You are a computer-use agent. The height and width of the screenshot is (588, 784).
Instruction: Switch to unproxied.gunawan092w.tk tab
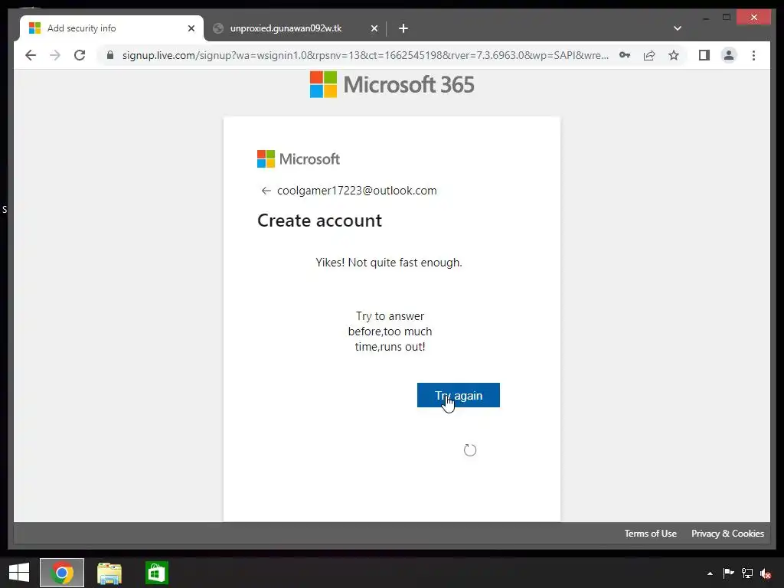295,28
